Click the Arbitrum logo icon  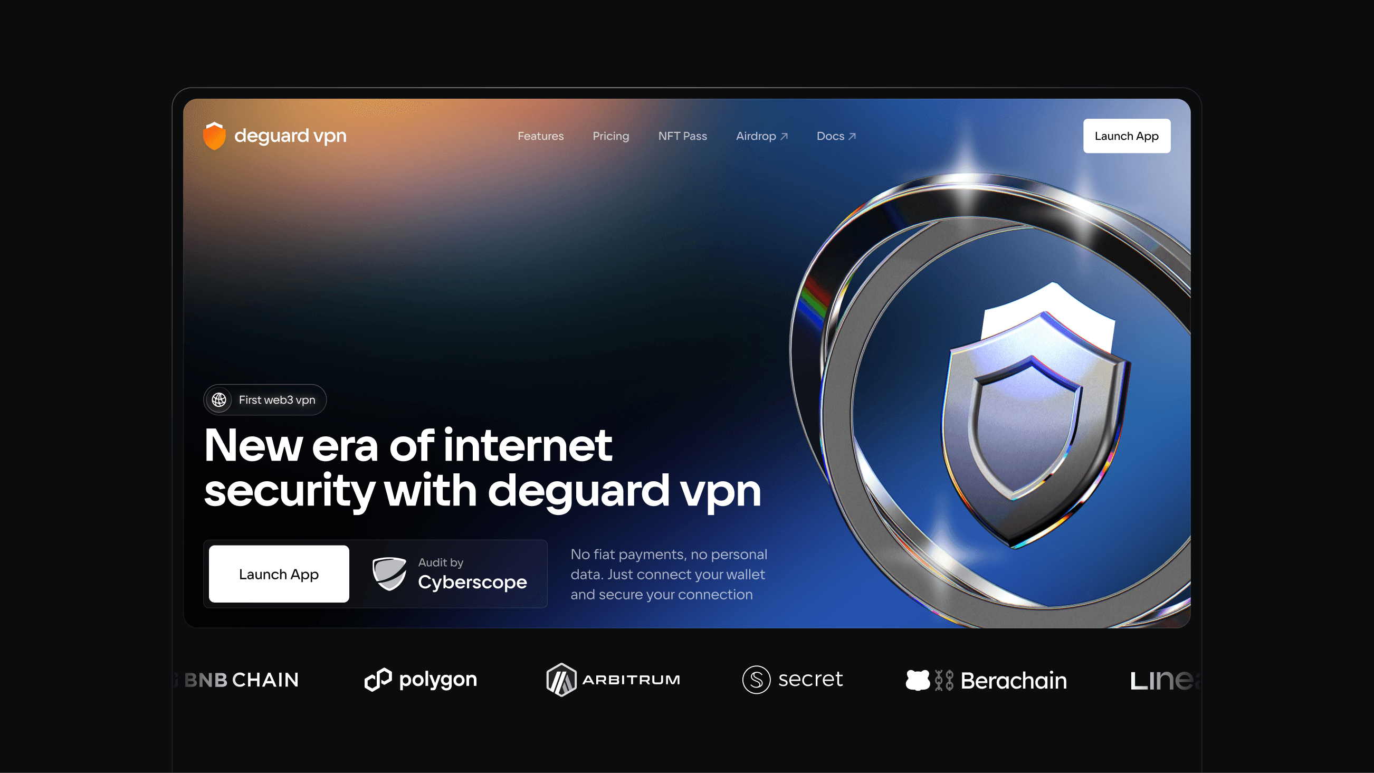pos(561,680)
